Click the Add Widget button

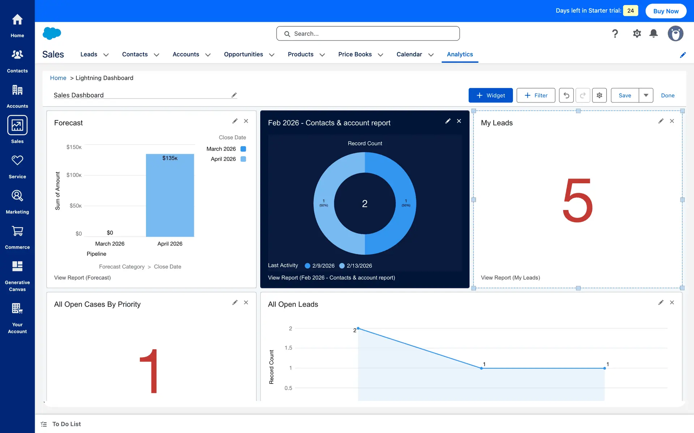[490, 95]
